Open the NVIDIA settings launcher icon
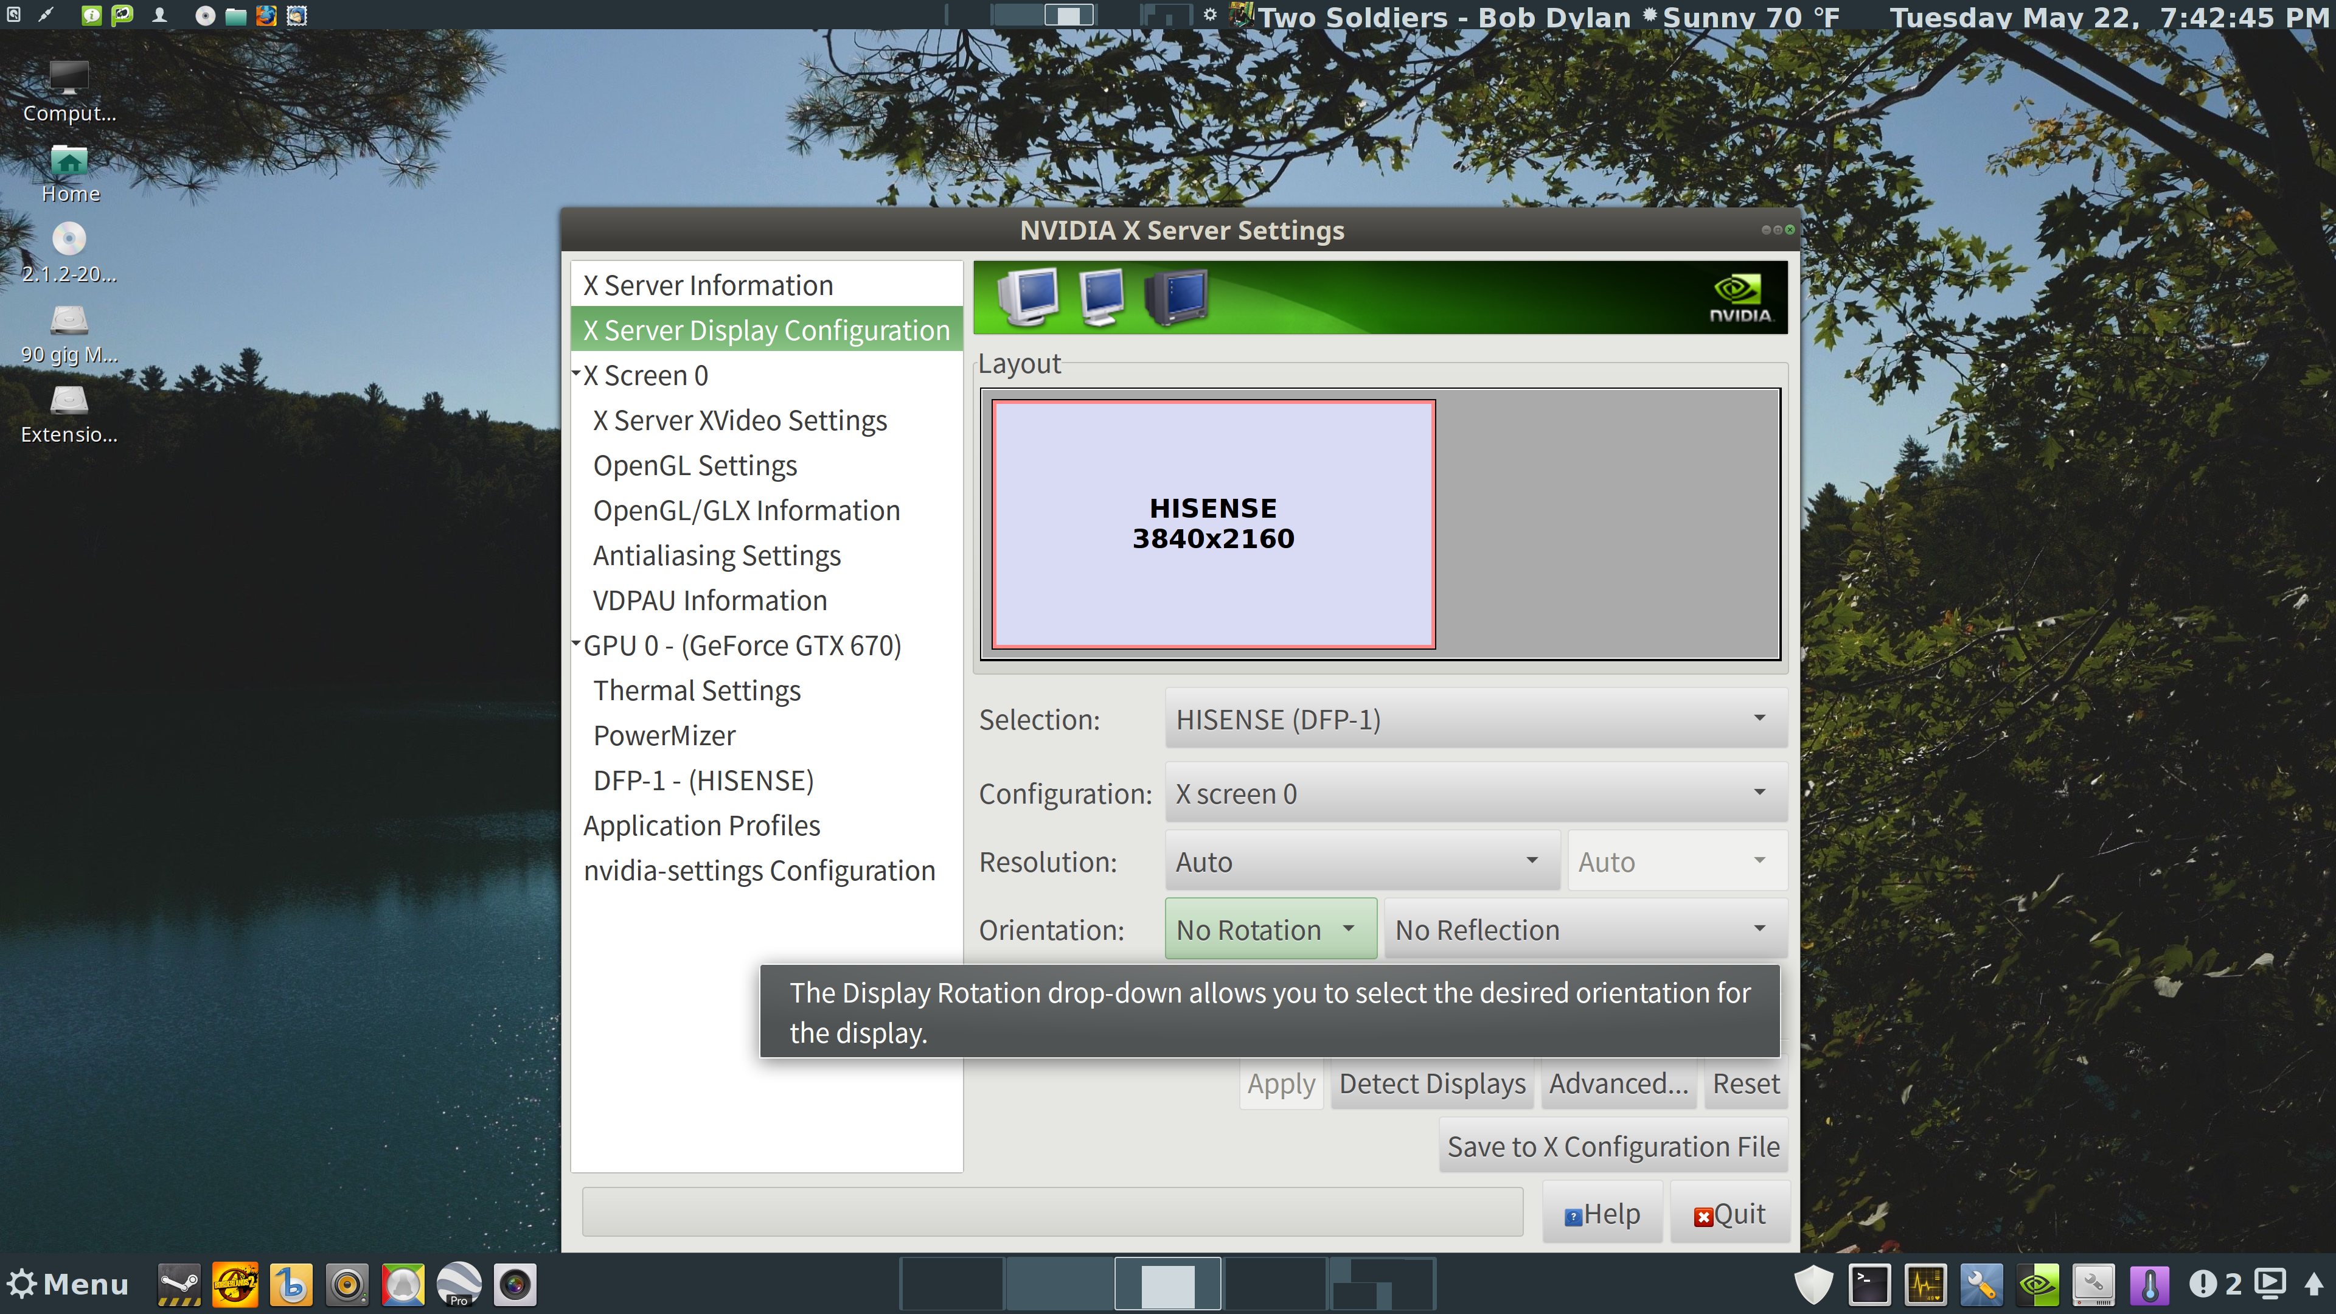 click(x=2037, y=1284)
